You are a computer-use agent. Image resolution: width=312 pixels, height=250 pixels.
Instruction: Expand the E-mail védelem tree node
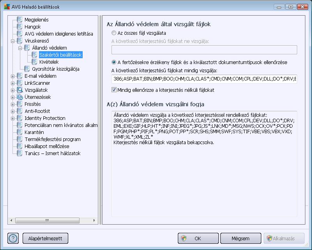coord(13,76)
